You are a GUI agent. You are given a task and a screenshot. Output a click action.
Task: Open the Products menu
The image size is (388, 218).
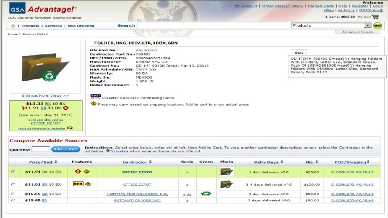point(30,26)
